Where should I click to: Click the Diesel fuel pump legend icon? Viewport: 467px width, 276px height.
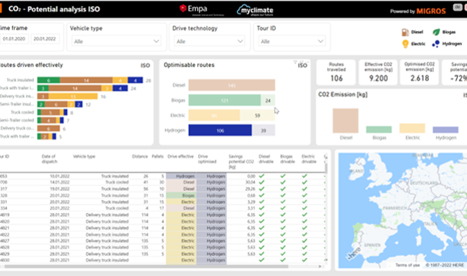coord(405,32)
